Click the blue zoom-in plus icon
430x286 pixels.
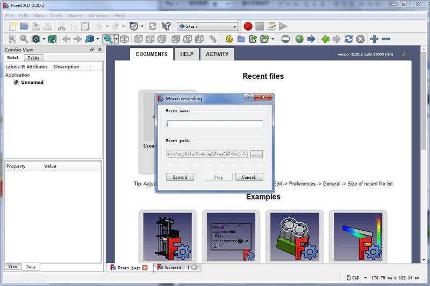pyautogui.click(x=375, y=39)
